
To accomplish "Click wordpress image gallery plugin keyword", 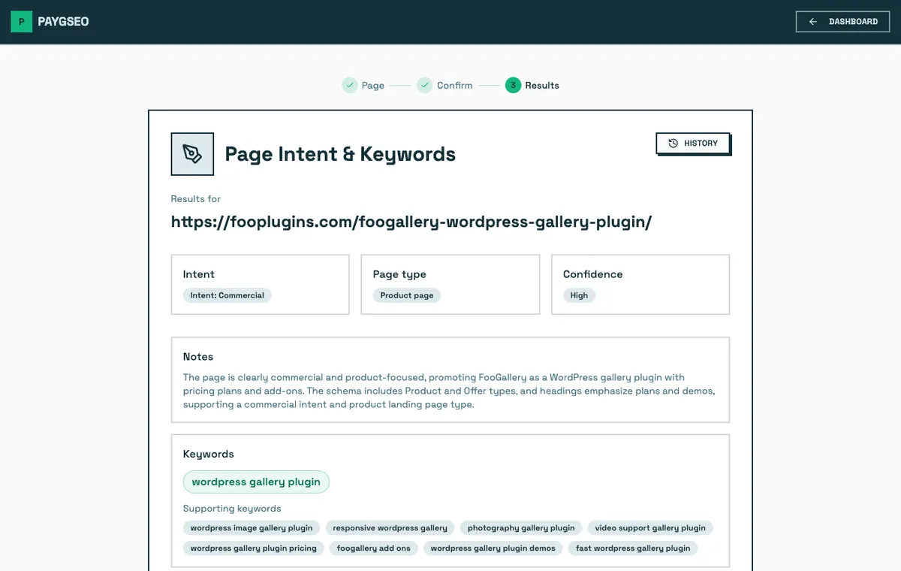I will [252, 527].
